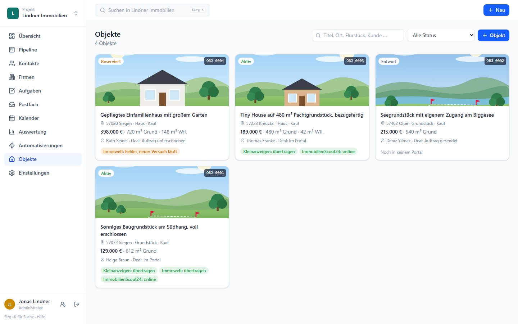Click the location pin beside 57462 Olpe
This screenshot has height=324, width=518.
tap(383, 123)
